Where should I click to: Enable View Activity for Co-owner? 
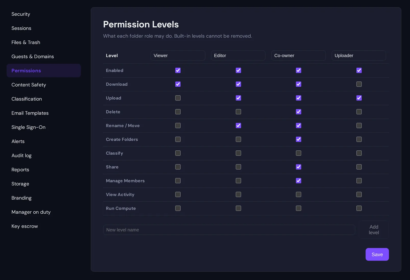click(299, 195)
